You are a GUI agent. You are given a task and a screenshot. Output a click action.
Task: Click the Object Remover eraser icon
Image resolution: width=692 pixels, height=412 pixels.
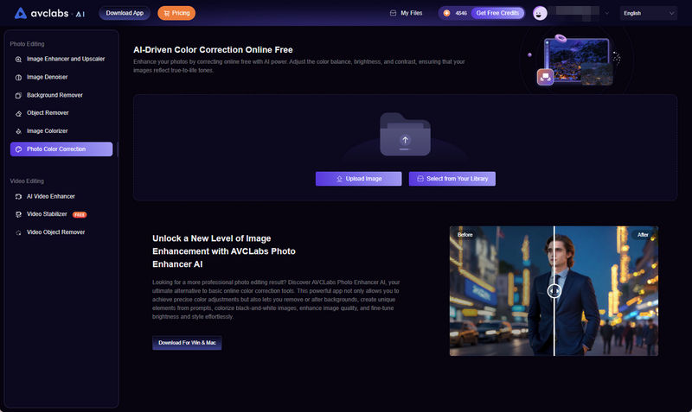[18, 113]
